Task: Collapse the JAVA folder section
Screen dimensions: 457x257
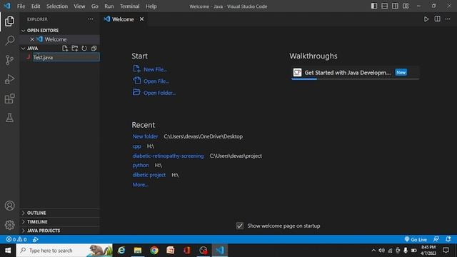Action: point(24,49)
